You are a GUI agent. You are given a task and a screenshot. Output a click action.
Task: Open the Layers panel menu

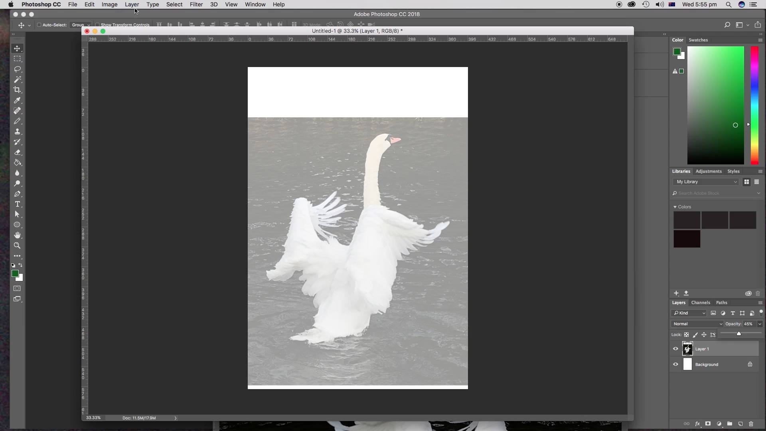point(760,303)
